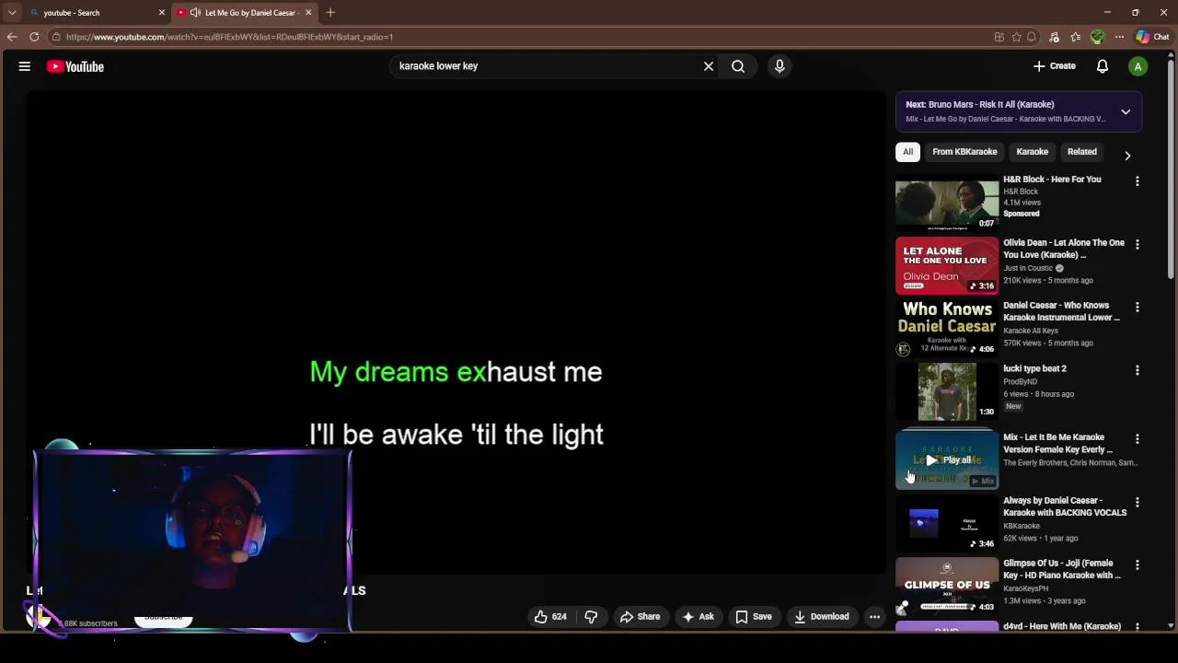1178x663 pixels.
Task: Open browser settings and more menu
Action: 1119,37
